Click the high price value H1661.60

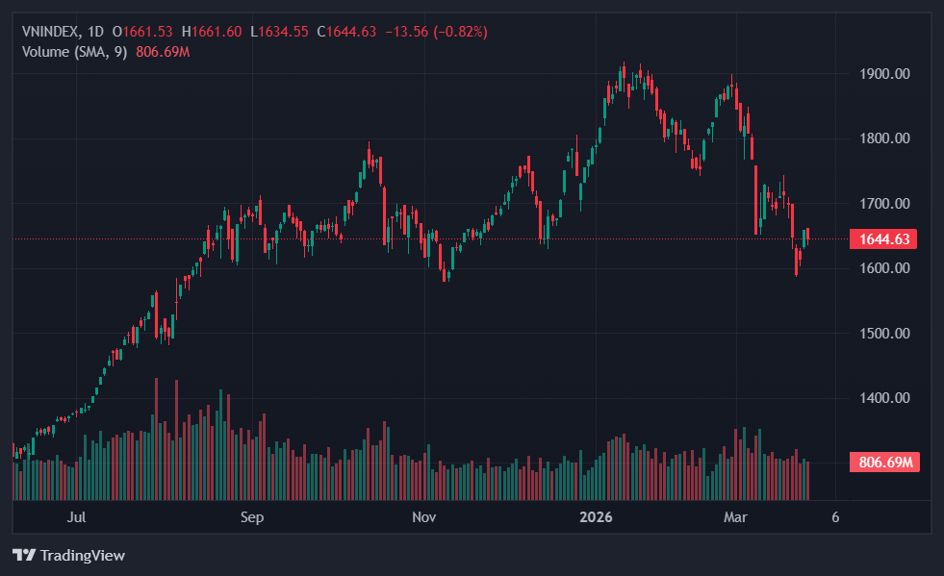[x=217, y=32]
